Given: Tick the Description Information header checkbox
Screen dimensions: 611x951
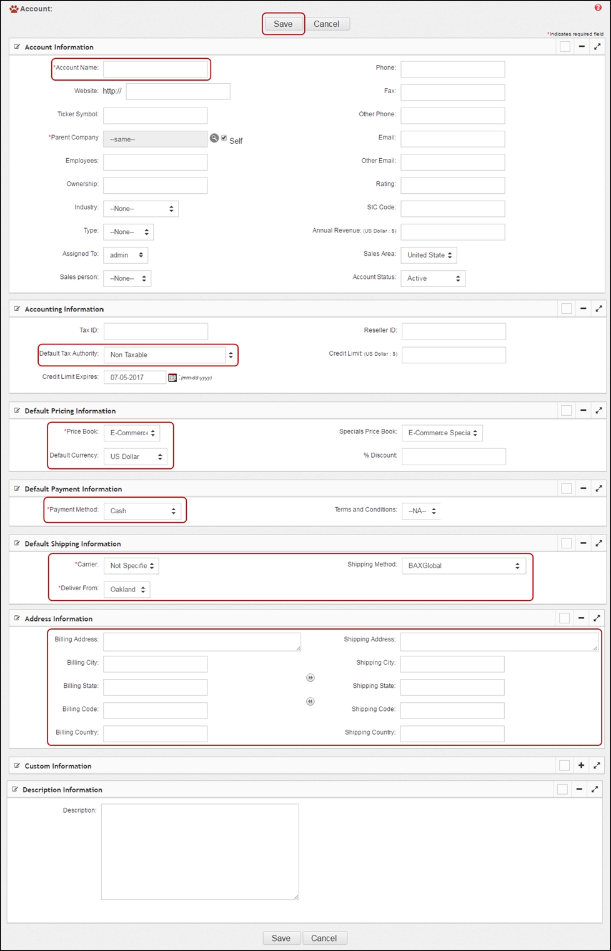Looking at the screenshot, I should (562, 789).
